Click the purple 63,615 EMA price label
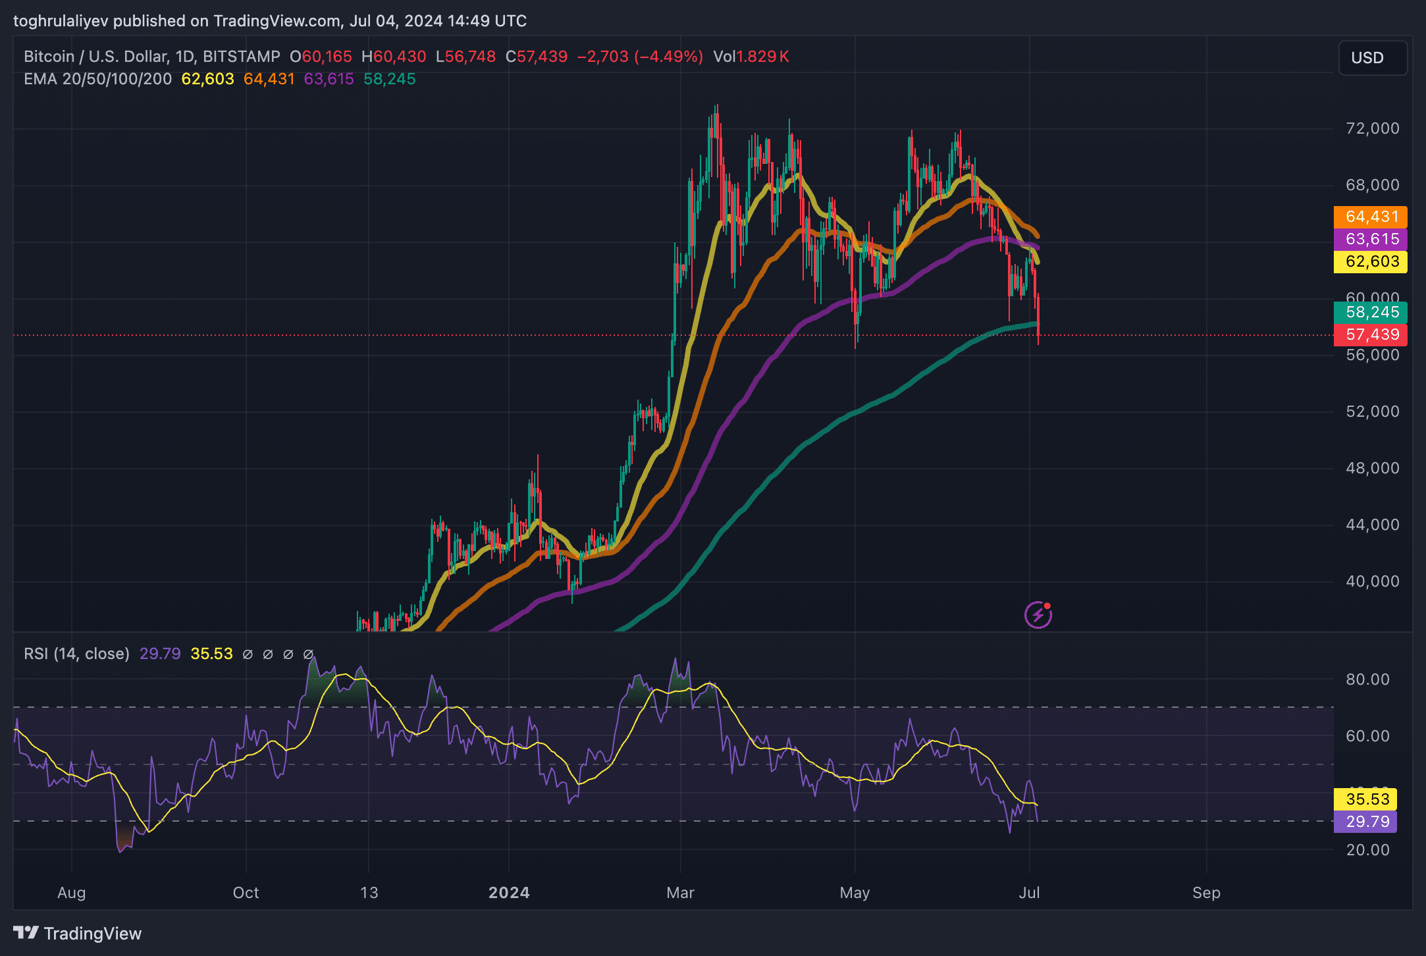The height and width of the screenshot is (956, 1426). [1371, 239]
